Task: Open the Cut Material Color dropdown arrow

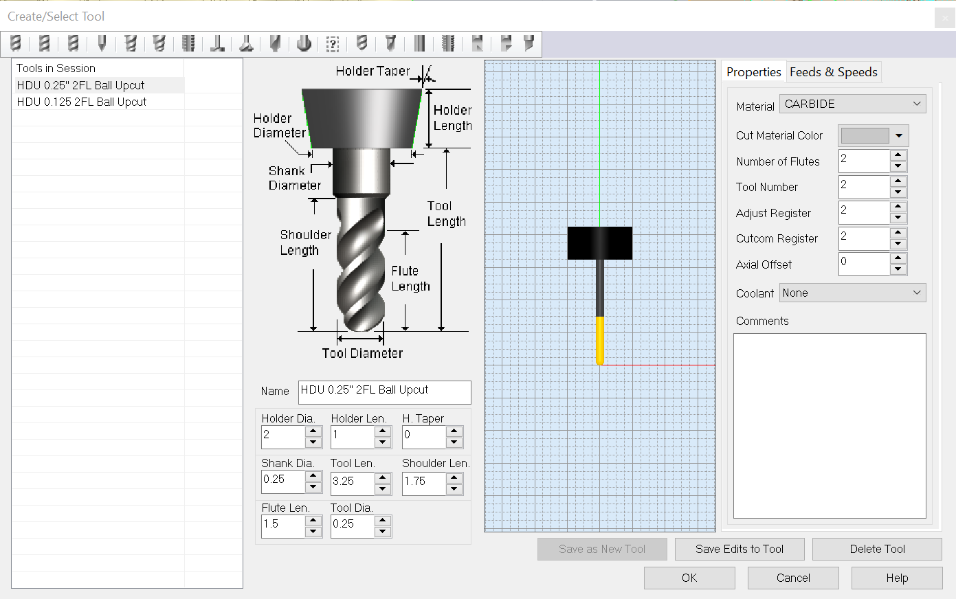Action: coord(899,136)
